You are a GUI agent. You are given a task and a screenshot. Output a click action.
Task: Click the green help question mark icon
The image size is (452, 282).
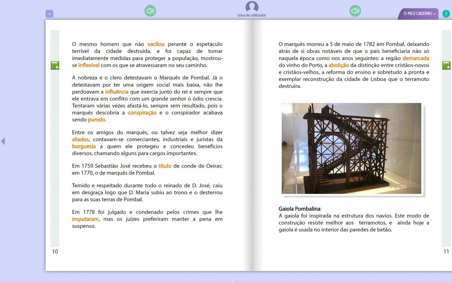tap(446, 14)
